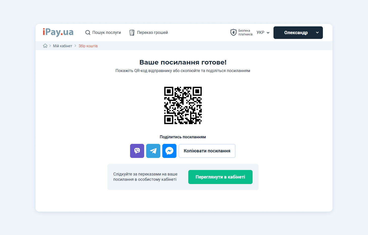Screen dimensions: 368x235
Task: Go to Мій кабінет breadcrumb
Action: (x=63, y=46)
